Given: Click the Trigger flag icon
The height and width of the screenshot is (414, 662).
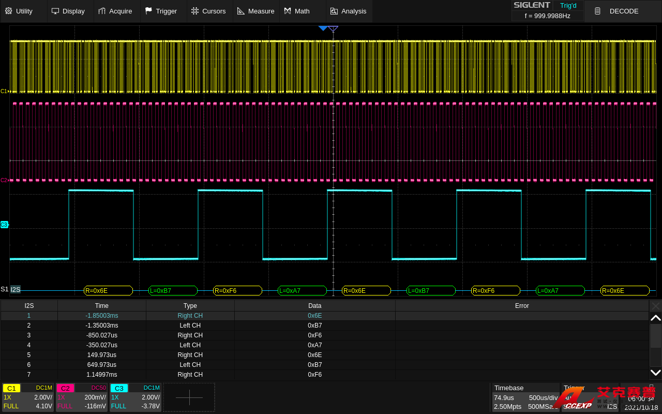Looking at the screenshot, I should (148, 11).
